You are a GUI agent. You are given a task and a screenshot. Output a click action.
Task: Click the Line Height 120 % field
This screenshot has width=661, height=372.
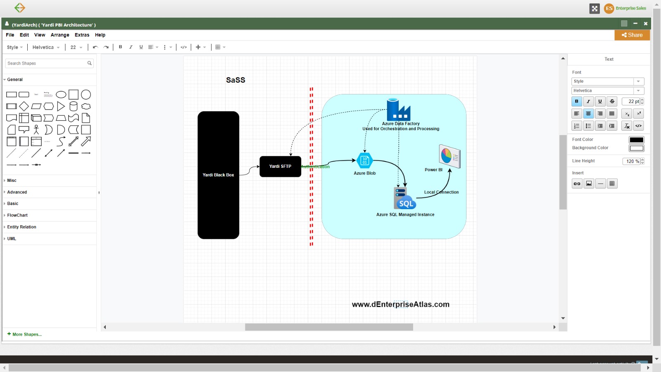point(631,161)
